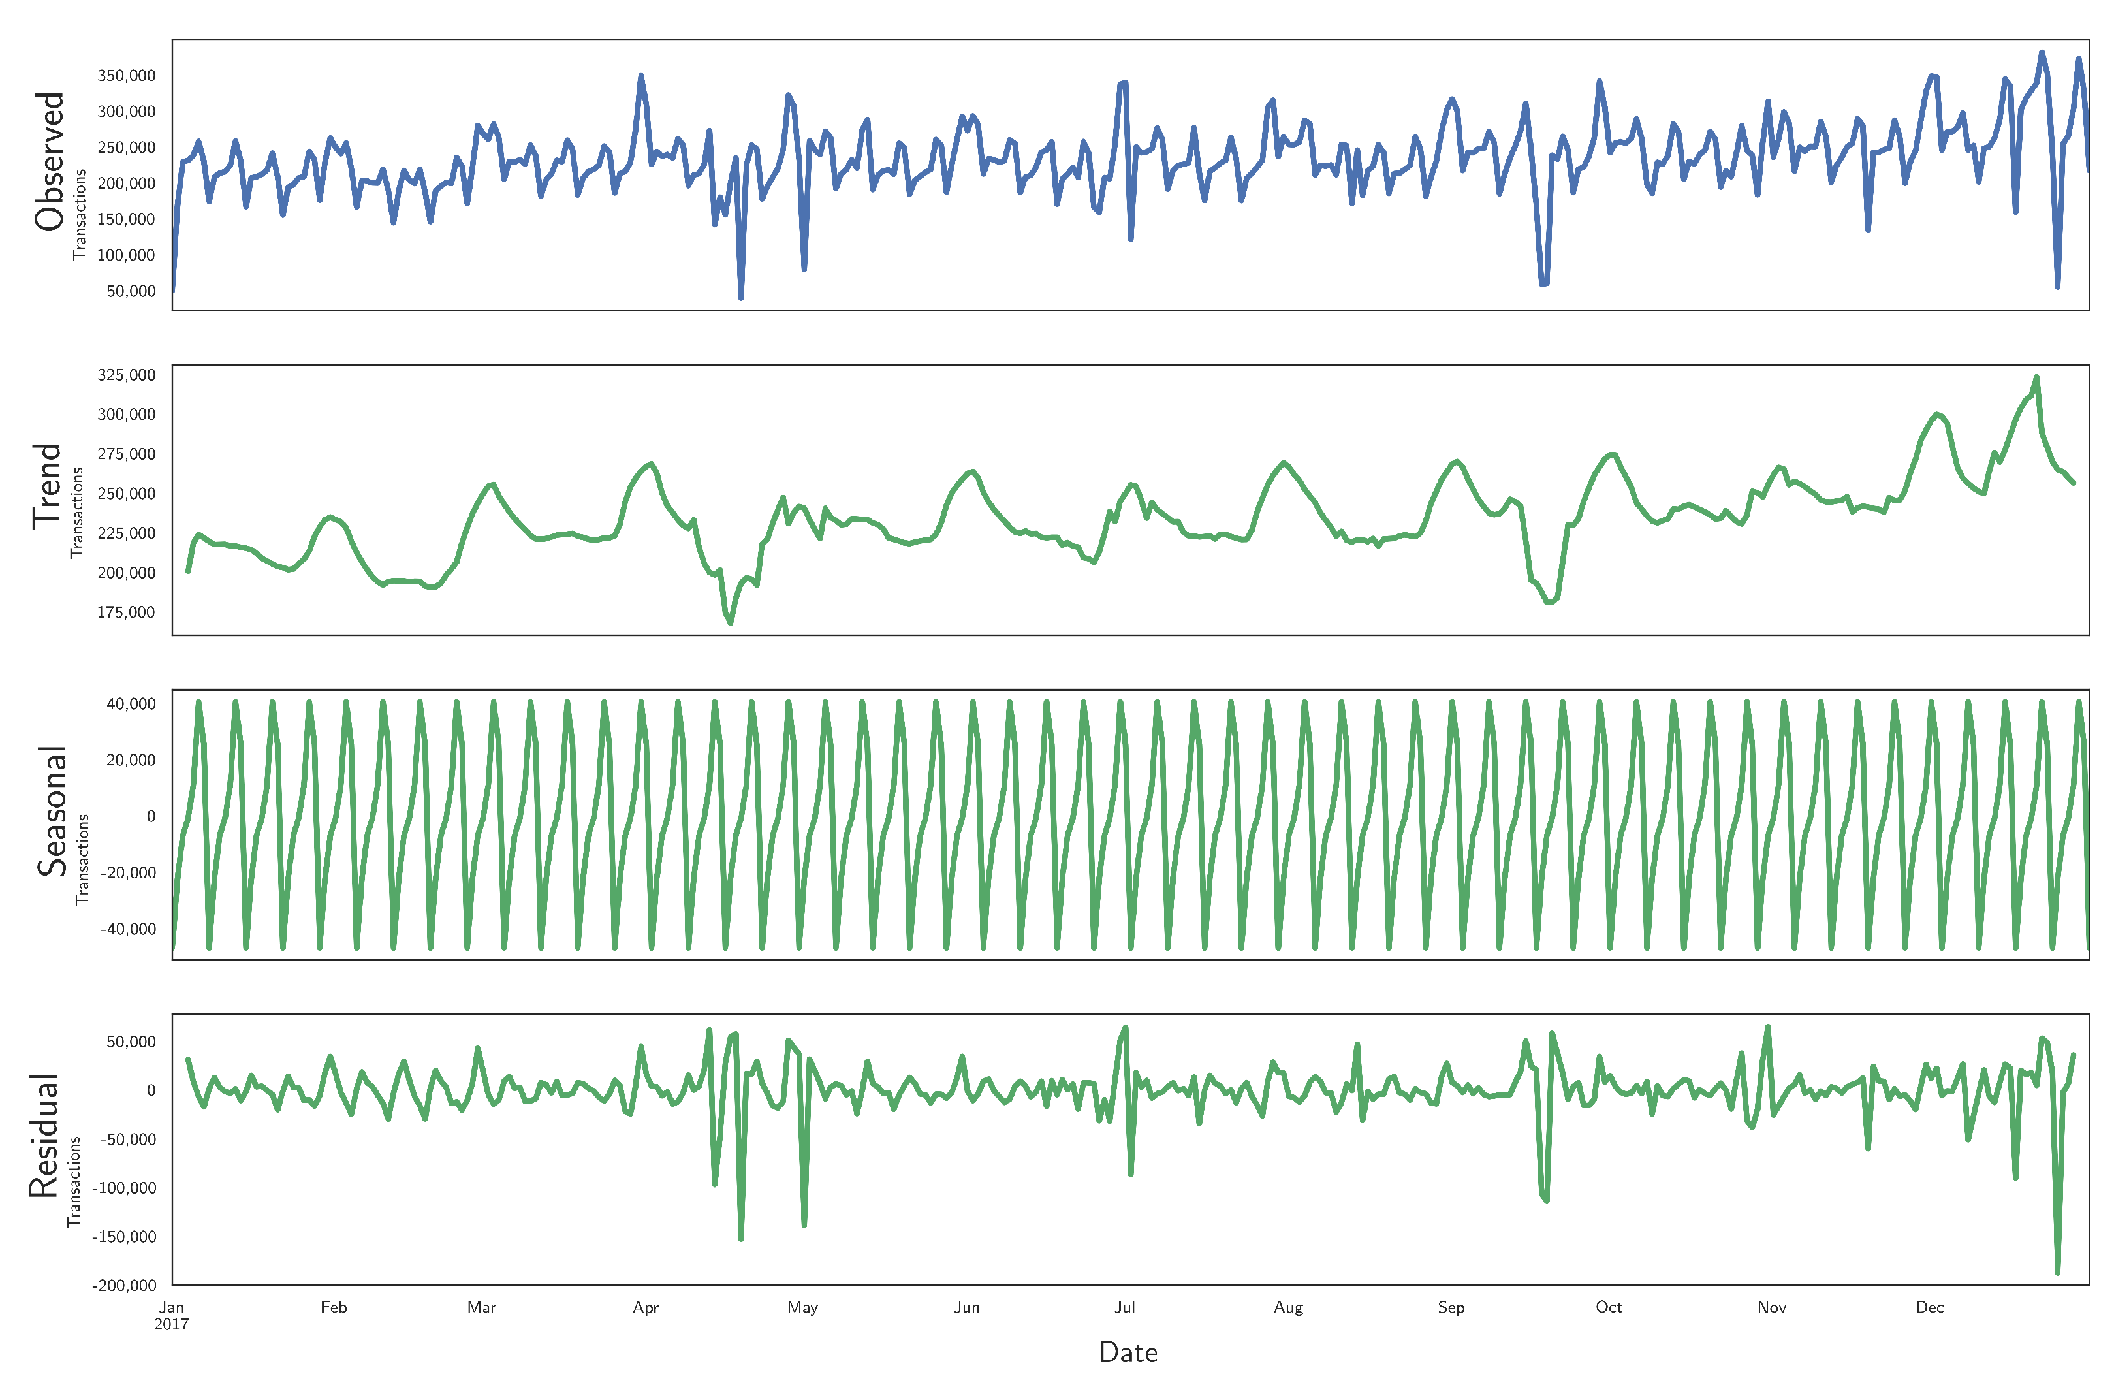The image size is (2114, 1385).
Task: Click the 175,000 tick in Trend chart
Action: [x=126, y=612]
